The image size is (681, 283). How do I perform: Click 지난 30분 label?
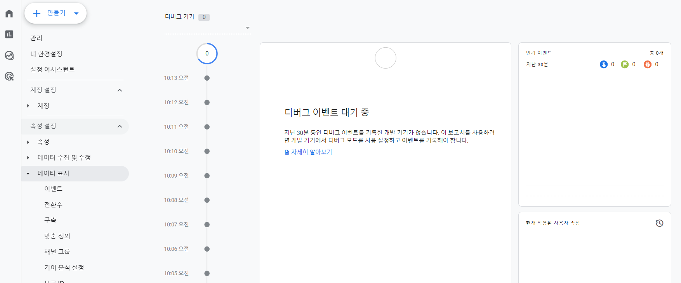click(537, 64)
